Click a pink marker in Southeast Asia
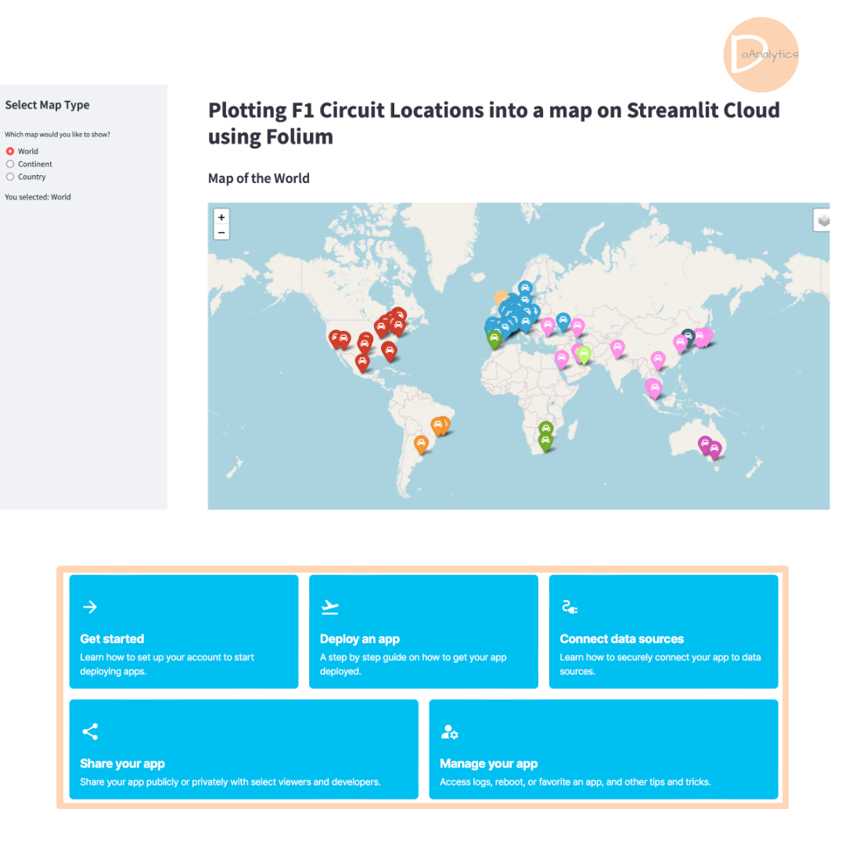The height and width of the screenshot is (845, 845). pos(654,388)
